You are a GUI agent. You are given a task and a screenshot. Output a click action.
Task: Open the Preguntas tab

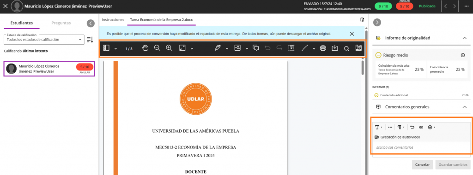(x=61, y=23)
